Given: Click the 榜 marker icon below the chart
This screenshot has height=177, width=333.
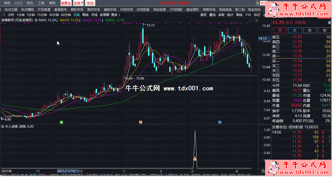Looking at the screenshot, I should point(141,122).
